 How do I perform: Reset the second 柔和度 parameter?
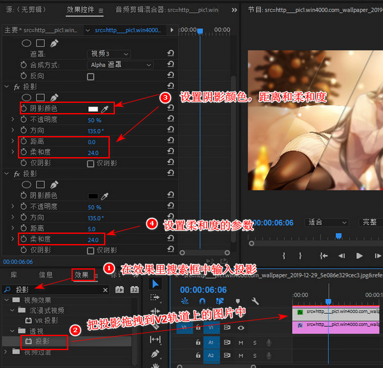[x=170, y=238]
